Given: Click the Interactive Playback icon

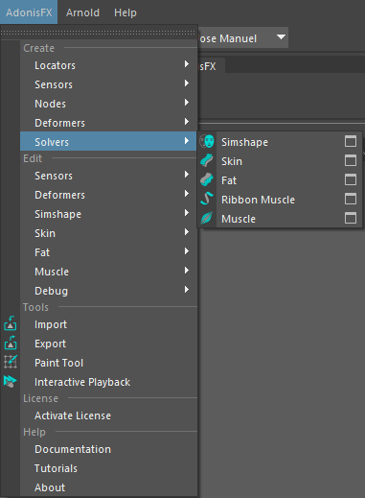Looking at the screenshot, I should coord(11,381).
